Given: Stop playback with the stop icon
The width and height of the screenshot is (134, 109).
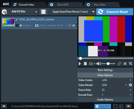Looking at the screenshot, I should coord(85,64).
